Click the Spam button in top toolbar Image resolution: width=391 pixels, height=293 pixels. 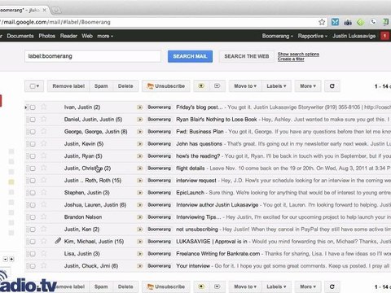[x=101, y=86]
